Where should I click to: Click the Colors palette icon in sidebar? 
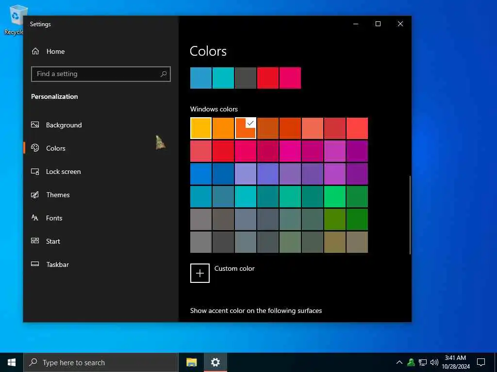(x=35, y=148)
